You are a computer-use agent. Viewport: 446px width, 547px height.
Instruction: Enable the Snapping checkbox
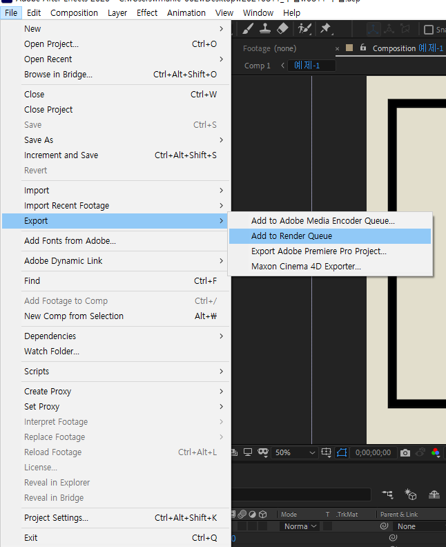[x=429, y=30]
